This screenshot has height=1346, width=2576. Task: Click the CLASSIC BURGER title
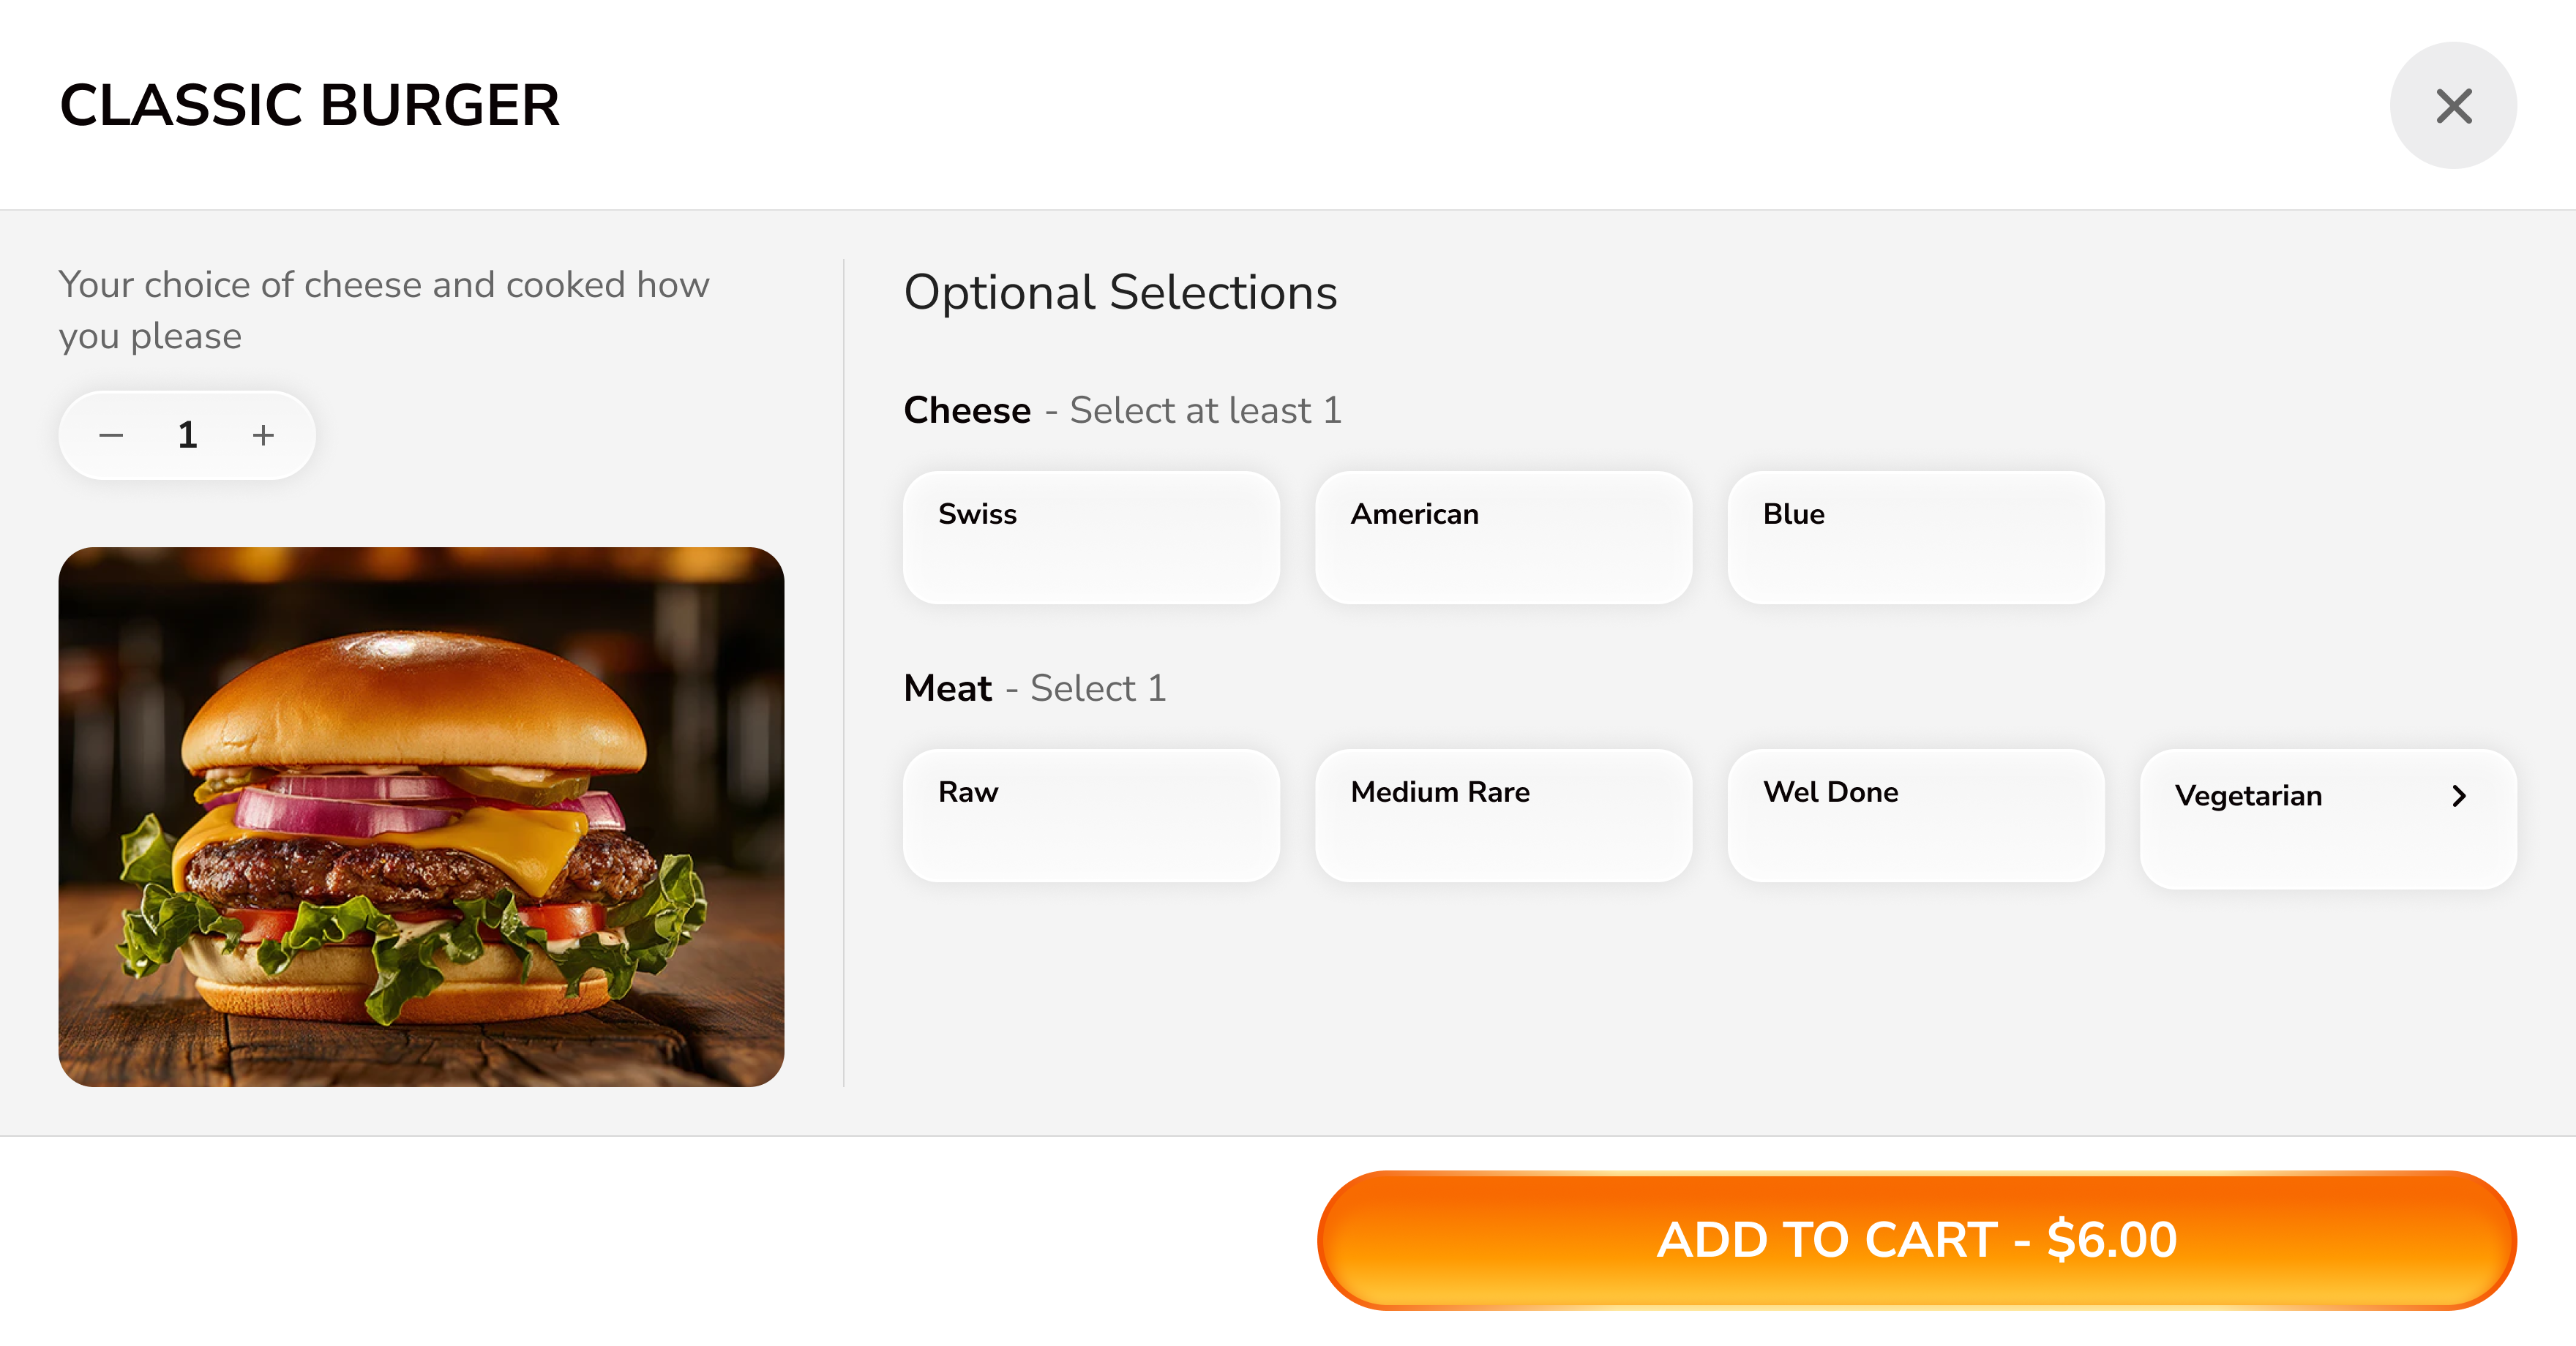coord(308,105)
